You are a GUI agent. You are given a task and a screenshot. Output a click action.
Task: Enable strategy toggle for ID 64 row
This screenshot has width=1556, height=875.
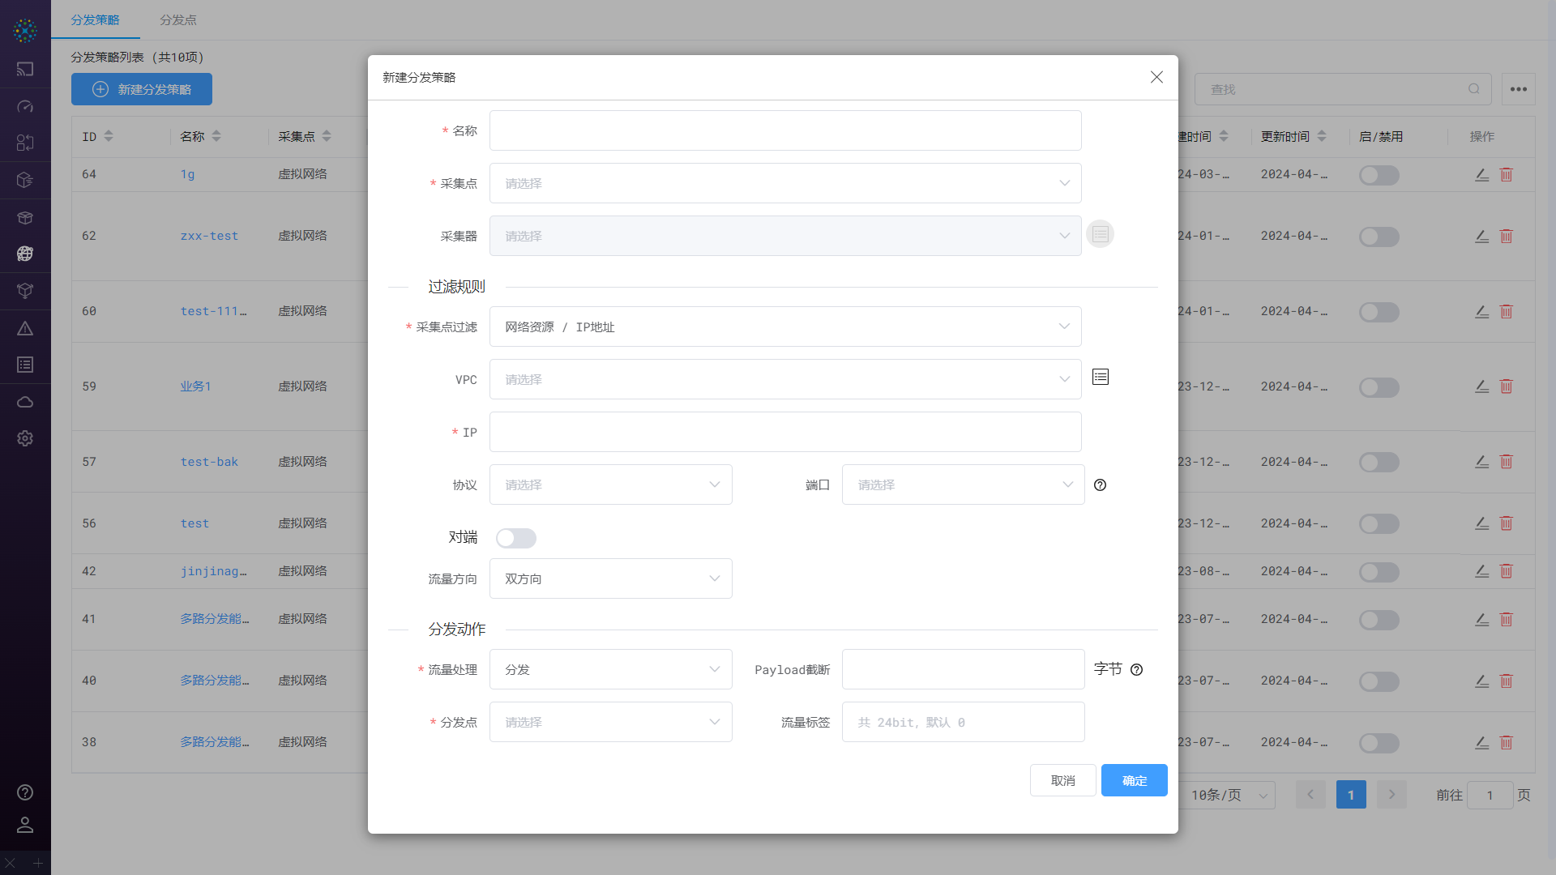[1379, 175]
